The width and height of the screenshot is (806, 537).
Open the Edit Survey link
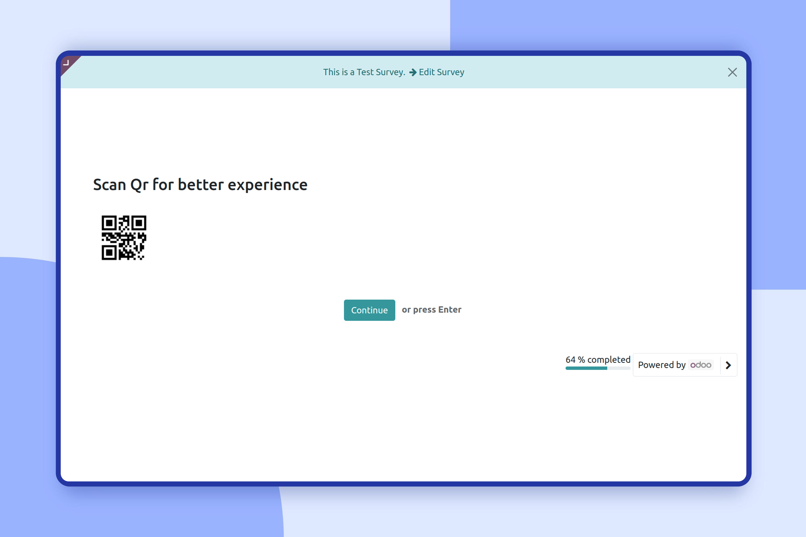tap(441, 72)
